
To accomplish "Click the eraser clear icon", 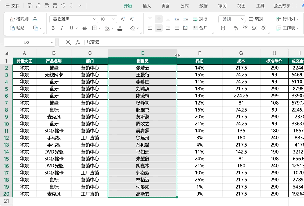I will click(133, 28).
